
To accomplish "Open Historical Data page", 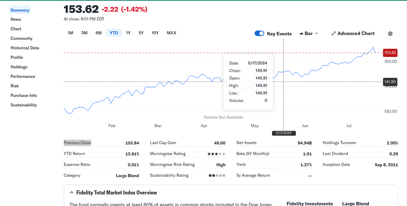I will pyautogui.click(x=25, y=48).
